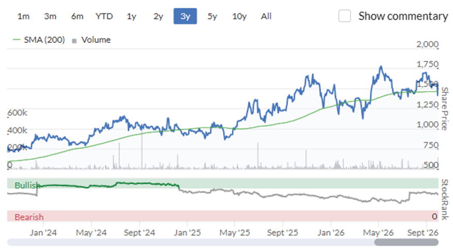The image size is (453, 251).
Task: Click the Jan '25 axis label
Action: click(187, 232)
